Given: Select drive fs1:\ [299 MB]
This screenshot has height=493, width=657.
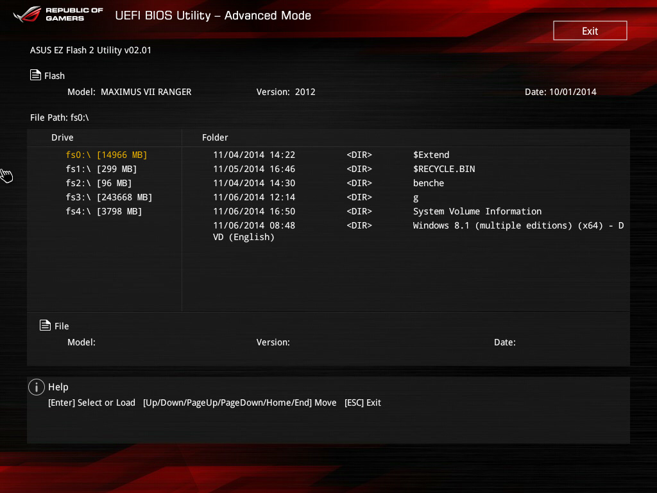Looking at the screenshot, I should tap(101, 169).
